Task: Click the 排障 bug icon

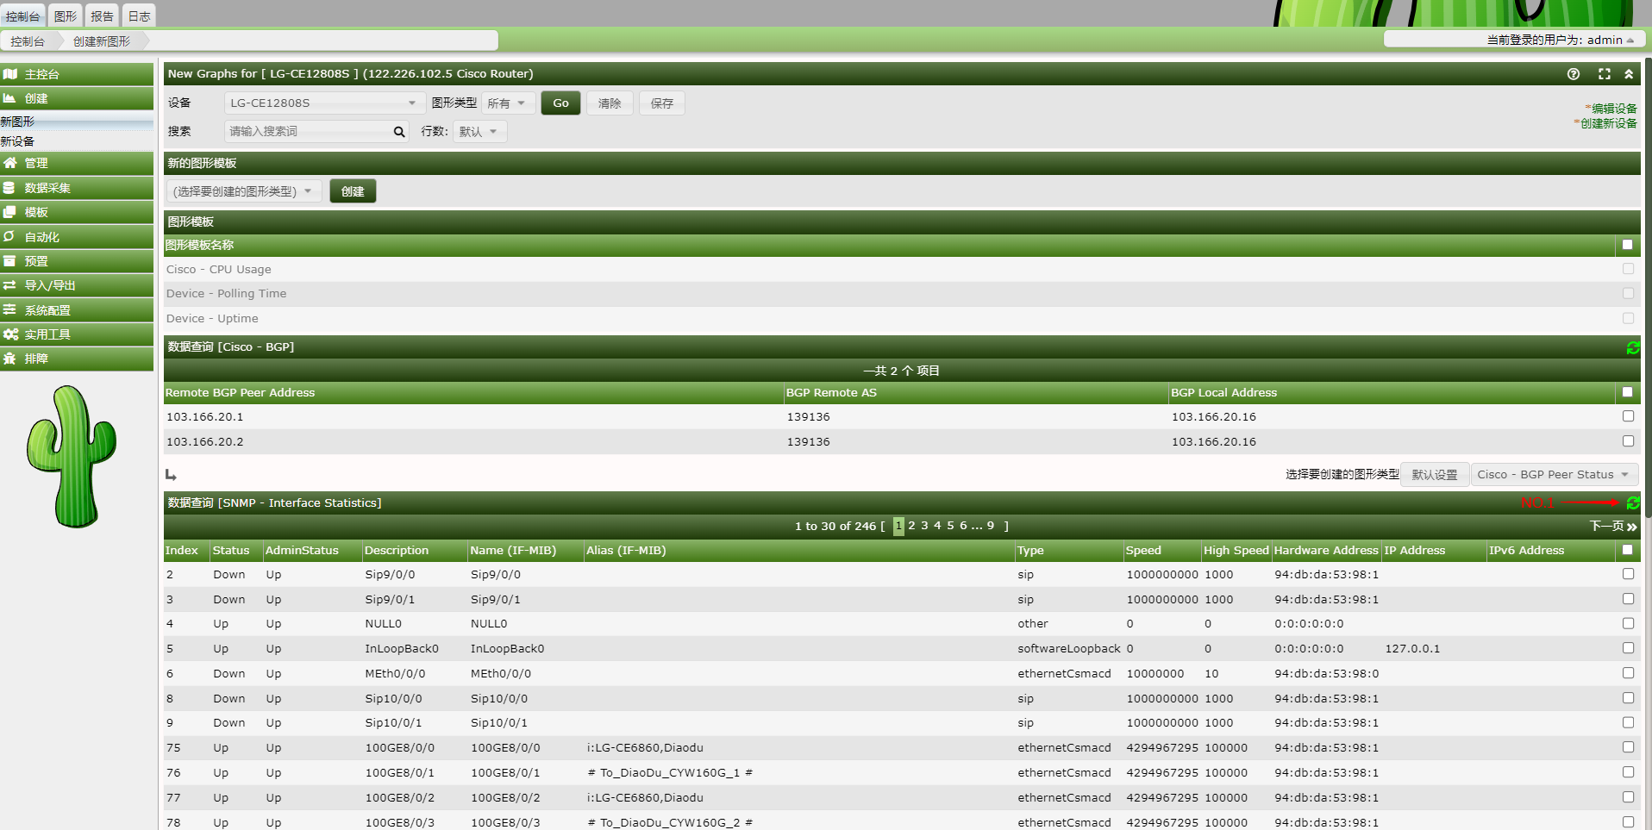Action: [9, 359]
